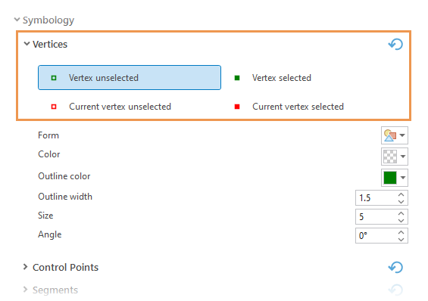Select the Vertex unselected option
Image resolution: width=428 pixels, height=301 pixels.
(x=130, y=78)
